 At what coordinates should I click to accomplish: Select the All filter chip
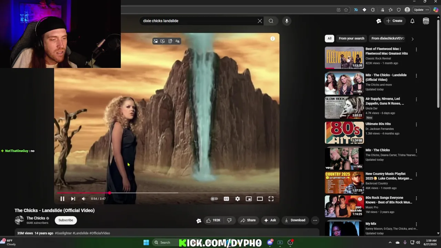tap(329, 39)
